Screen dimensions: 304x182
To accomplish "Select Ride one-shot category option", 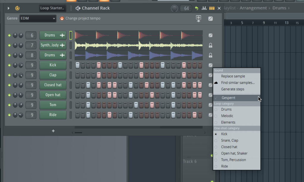I will tap(237, 166).
